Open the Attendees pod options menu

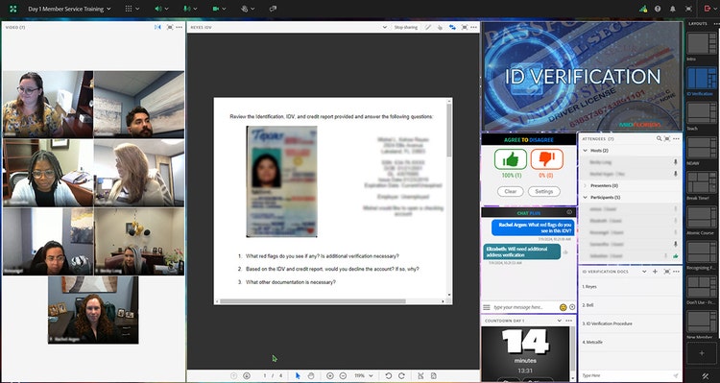pos(676,138)
